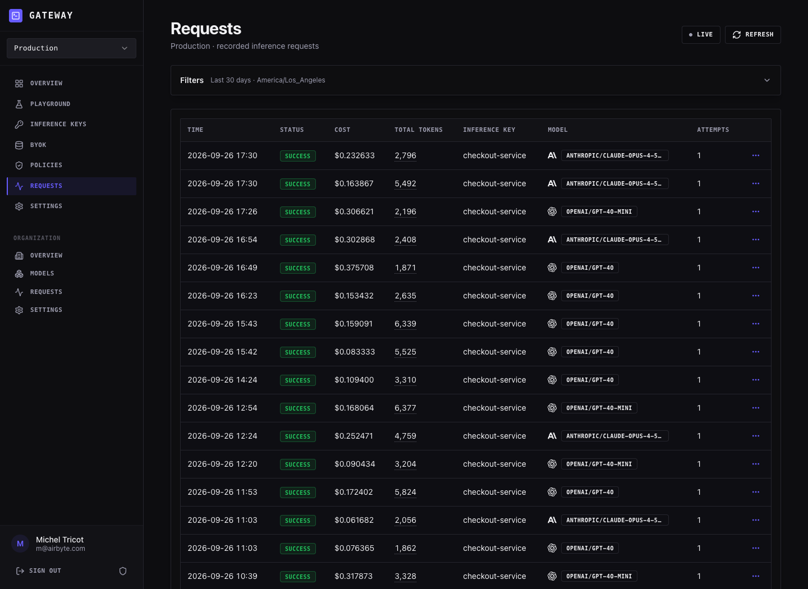Open actions menu for $0.061682 request
808x589 pixels.
click(x=756, y=520)
